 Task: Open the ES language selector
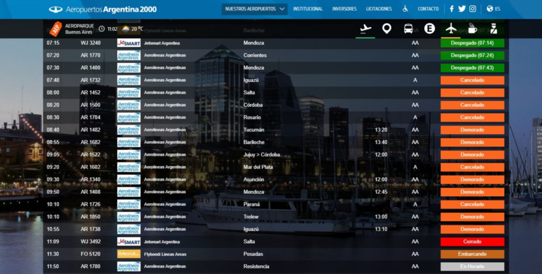tap(493, 9)
